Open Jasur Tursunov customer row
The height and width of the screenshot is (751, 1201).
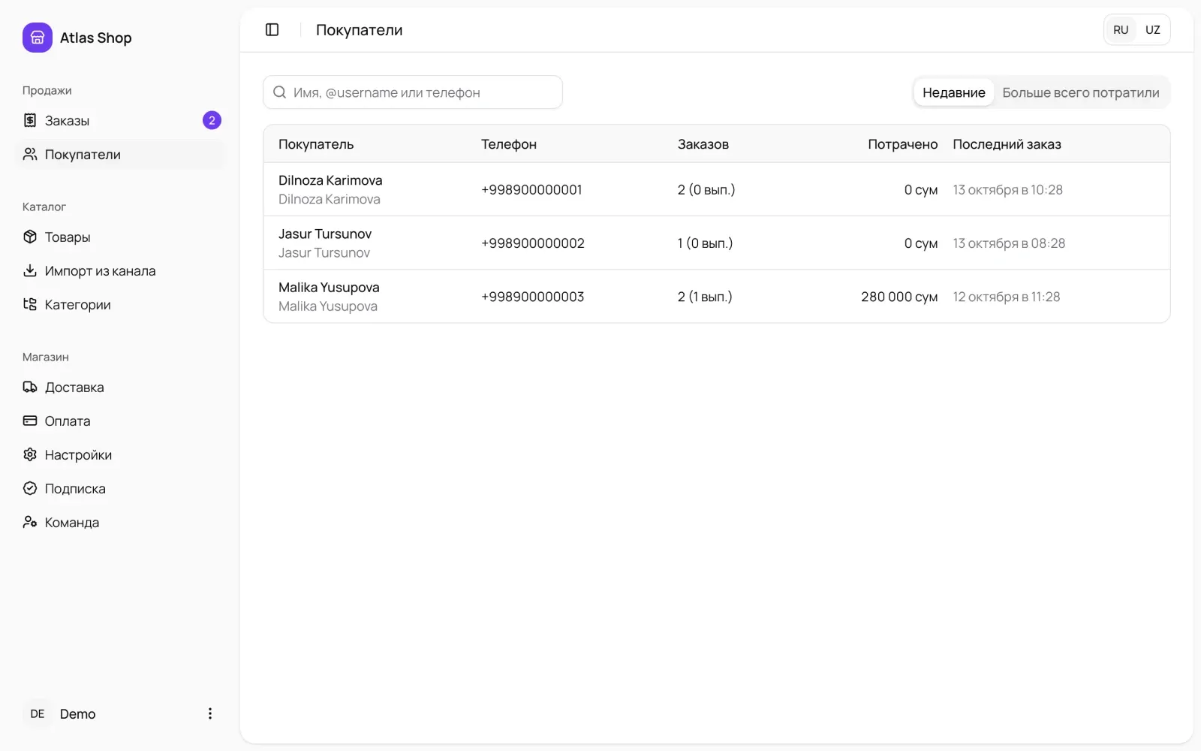click(717, 243)
